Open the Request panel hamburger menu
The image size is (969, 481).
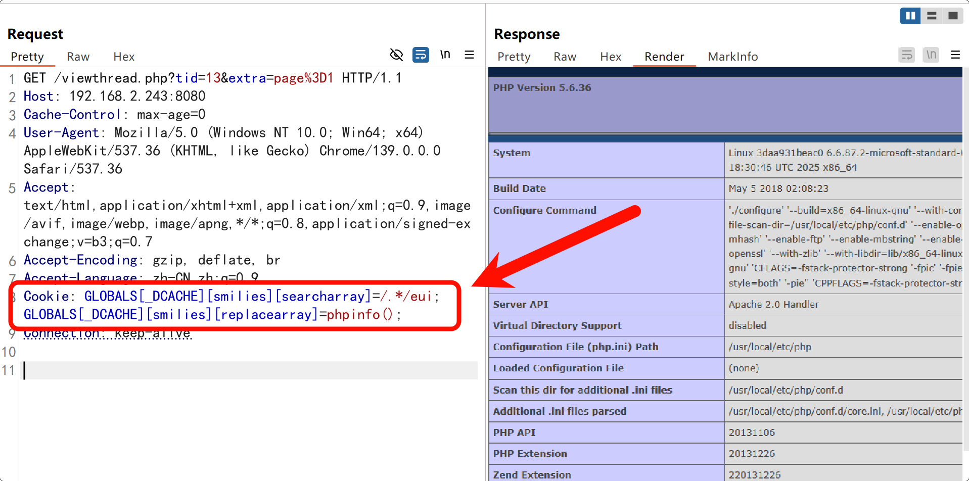pos(469,55)
